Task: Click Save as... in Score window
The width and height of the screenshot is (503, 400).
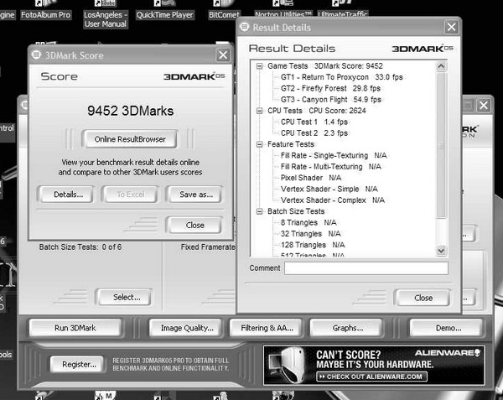Action: click(x=195, y=195)
